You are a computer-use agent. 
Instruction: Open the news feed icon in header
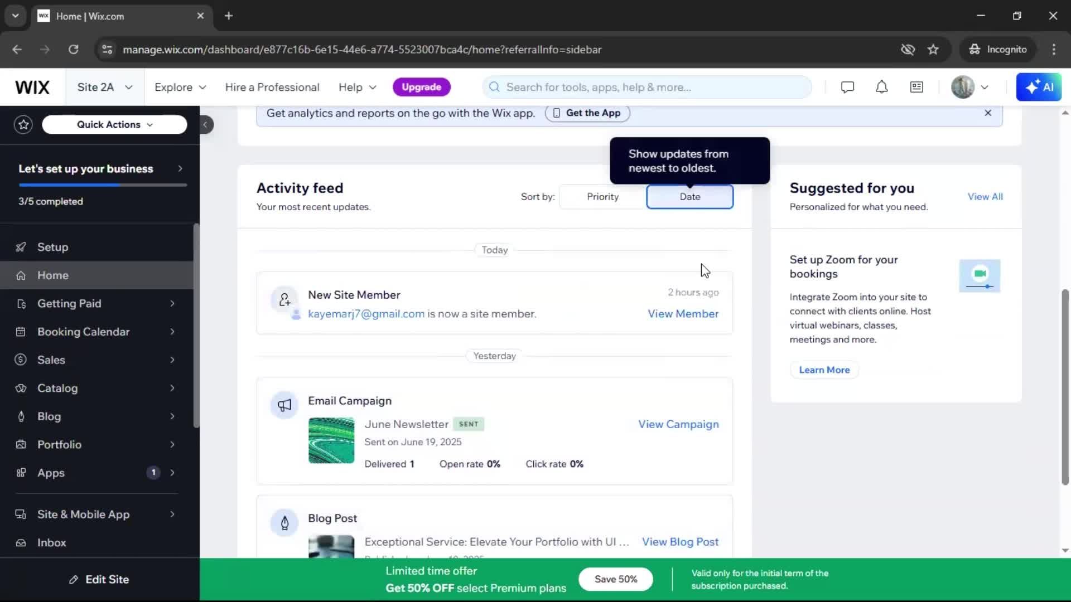pos(916,88)
